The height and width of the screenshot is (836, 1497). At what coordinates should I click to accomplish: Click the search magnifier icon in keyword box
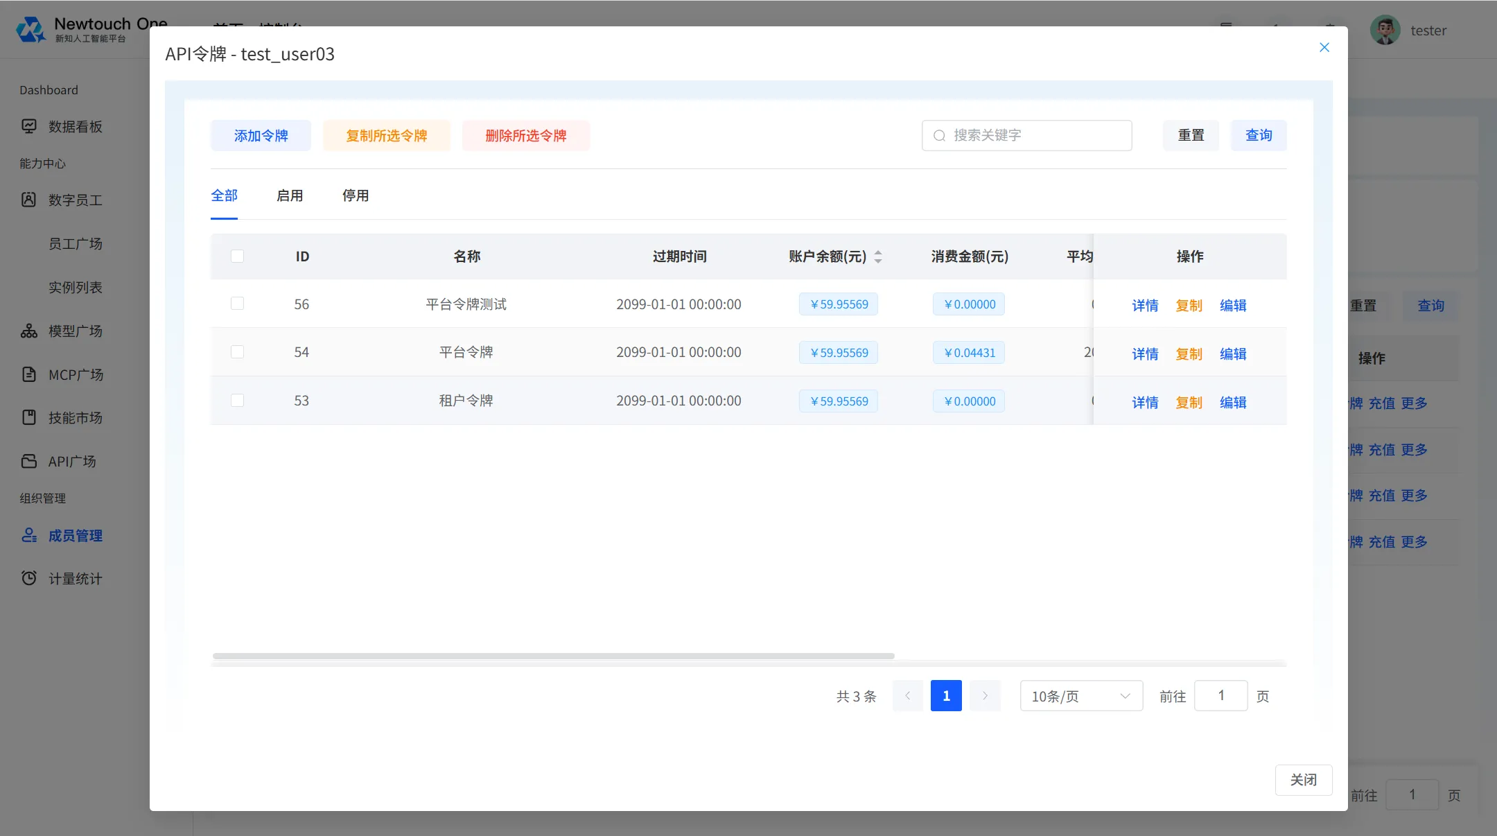click(939, 136)
